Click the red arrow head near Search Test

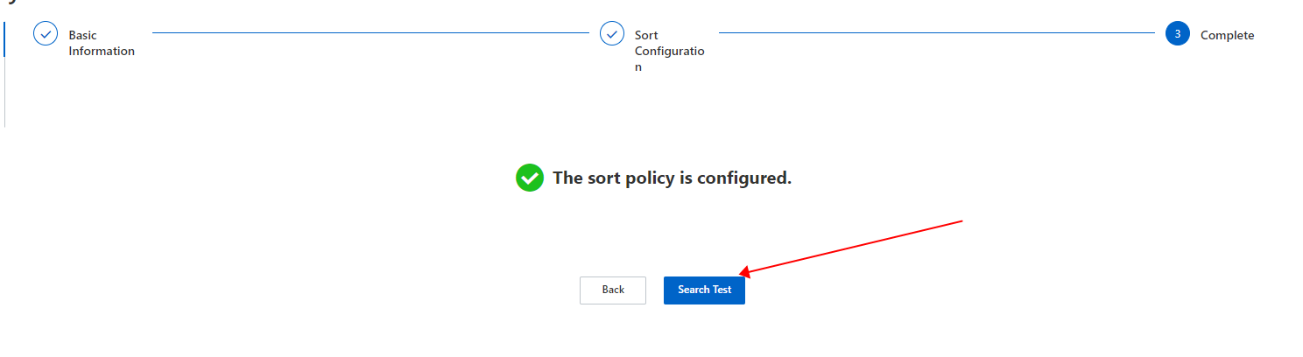745,273
